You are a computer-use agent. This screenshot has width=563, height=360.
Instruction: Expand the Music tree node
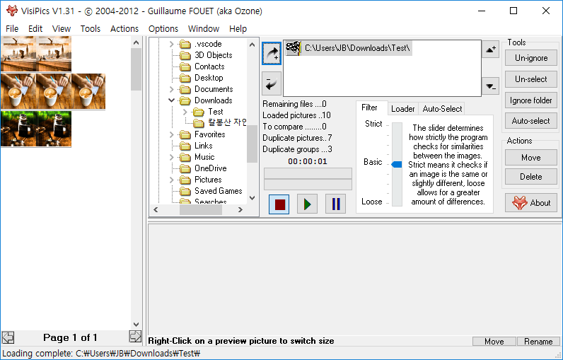172,157
